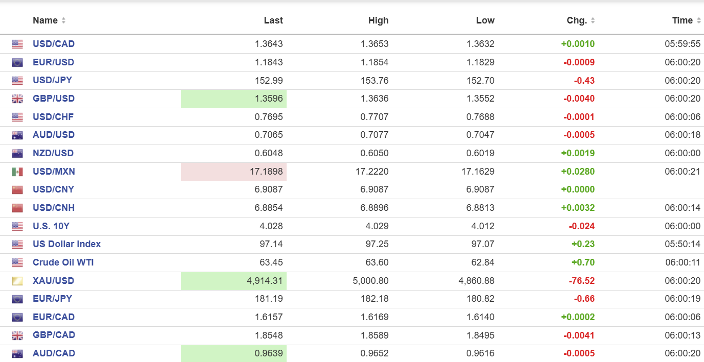Select the Low column header
This screenshot has width=704, height=362.
click(485, 20)
